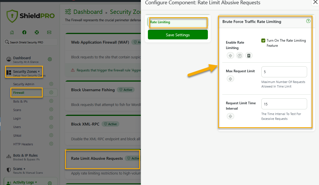Click Block Username Fishing Active badge
The height and width of the screenshot is (185, 319).
coord(126,90)
